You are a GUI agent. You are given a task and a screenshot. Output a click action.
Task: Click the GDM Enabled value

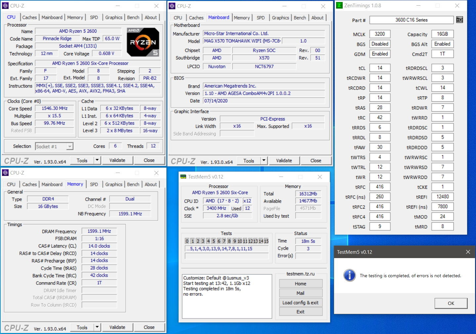(x=380, y=54)
